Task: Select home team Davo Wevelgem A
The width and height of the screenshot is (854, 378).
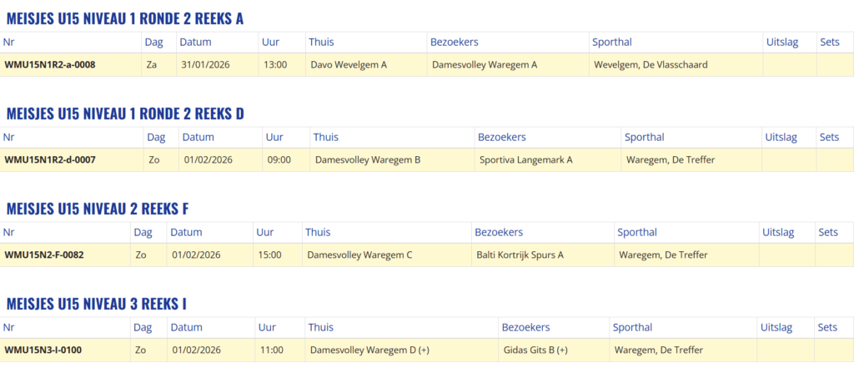Action: [349, 64]
